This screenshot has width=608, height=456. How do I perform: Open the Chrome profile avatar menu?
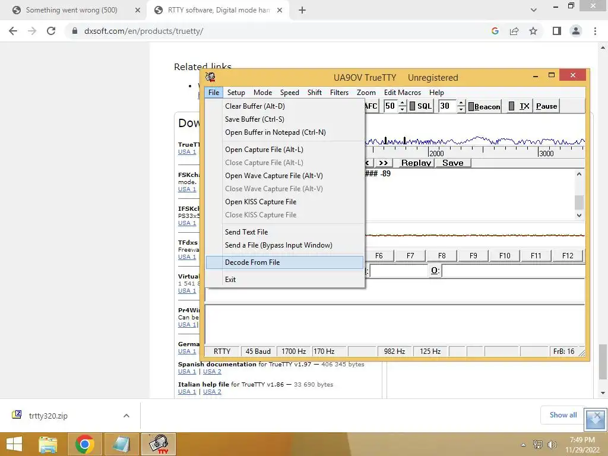coord(576,31)
